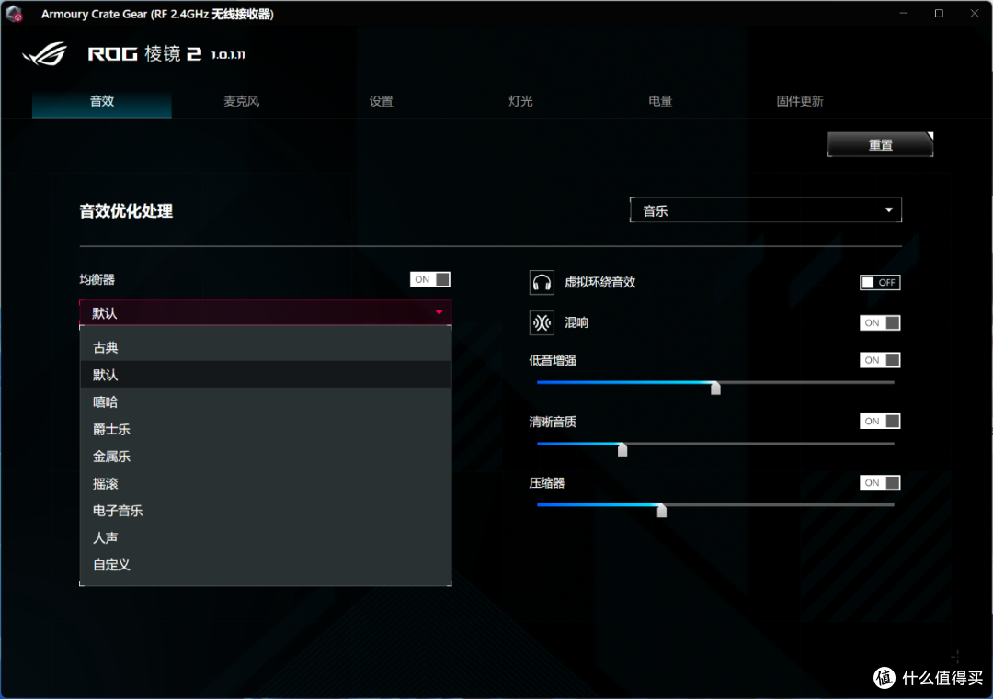Viewport: 993px width, 699px height.
Task: Choose the 金属乐 equalizer preset
Action: [266, 457]
